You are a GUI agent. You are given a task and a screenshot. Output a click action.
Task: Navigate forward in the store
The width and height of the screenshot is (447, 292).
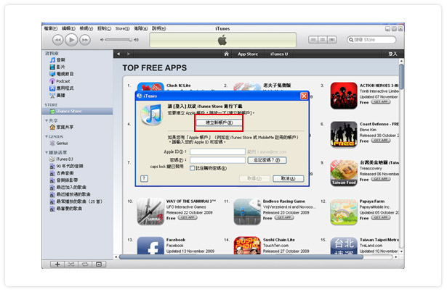coord(129,54)
